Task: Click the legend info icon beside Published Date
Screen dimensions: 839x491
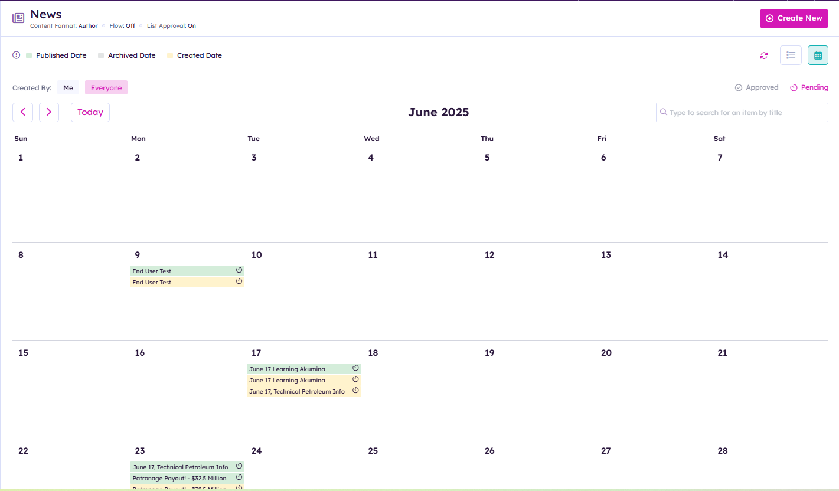Action: pos(17,55)
